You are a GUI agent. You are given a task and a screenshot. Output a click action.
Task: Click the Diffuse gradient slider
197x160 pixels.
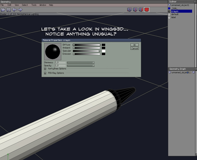point(86,45)
